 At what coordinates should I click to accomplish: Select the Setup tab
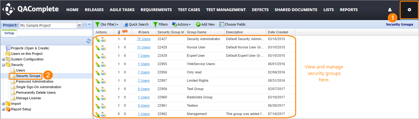point(9,33)
